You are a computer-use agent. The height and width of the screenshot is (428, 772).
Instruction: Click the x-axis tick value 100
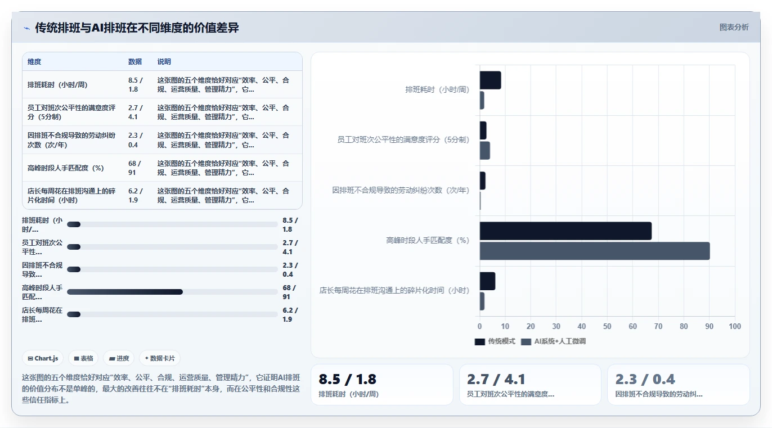[x=735, y=327]
